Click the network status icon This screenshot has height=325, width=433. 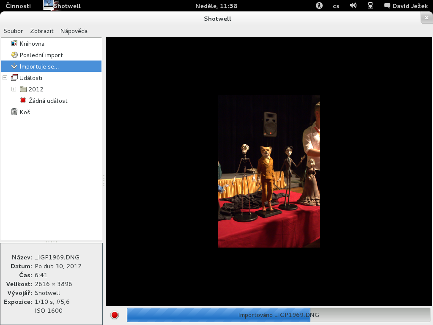(370, 6)
